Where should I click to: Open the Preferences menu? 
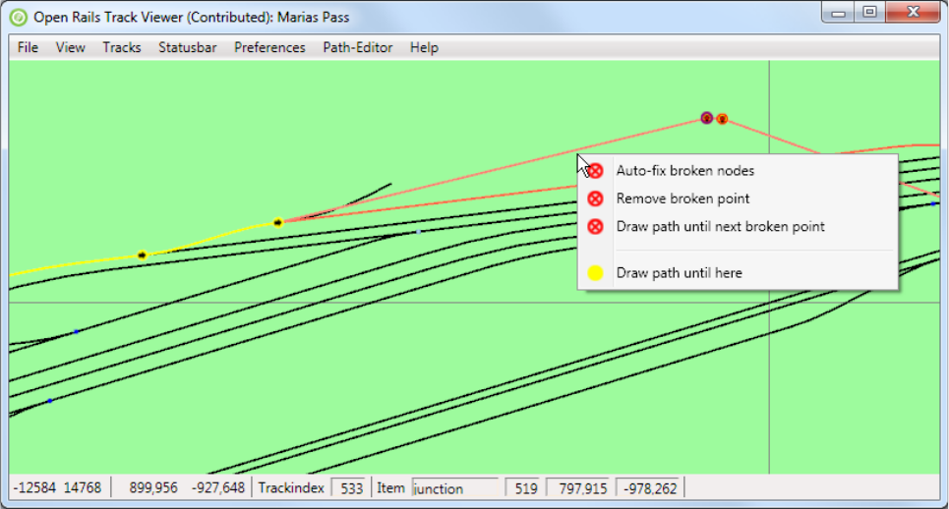(269, 47)
